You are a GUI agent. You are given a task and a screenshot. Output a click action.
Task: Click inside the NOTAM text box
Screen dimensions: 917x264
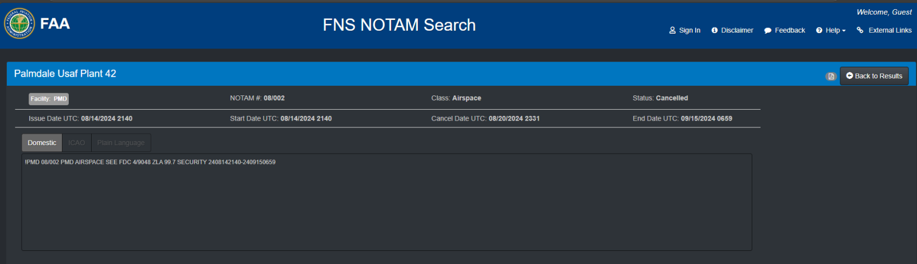(x=386, y=206)
